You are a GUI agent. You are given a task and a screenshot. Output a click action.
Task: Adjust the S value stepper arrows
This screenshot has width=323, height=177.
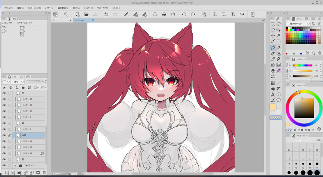tap(321, 71)
